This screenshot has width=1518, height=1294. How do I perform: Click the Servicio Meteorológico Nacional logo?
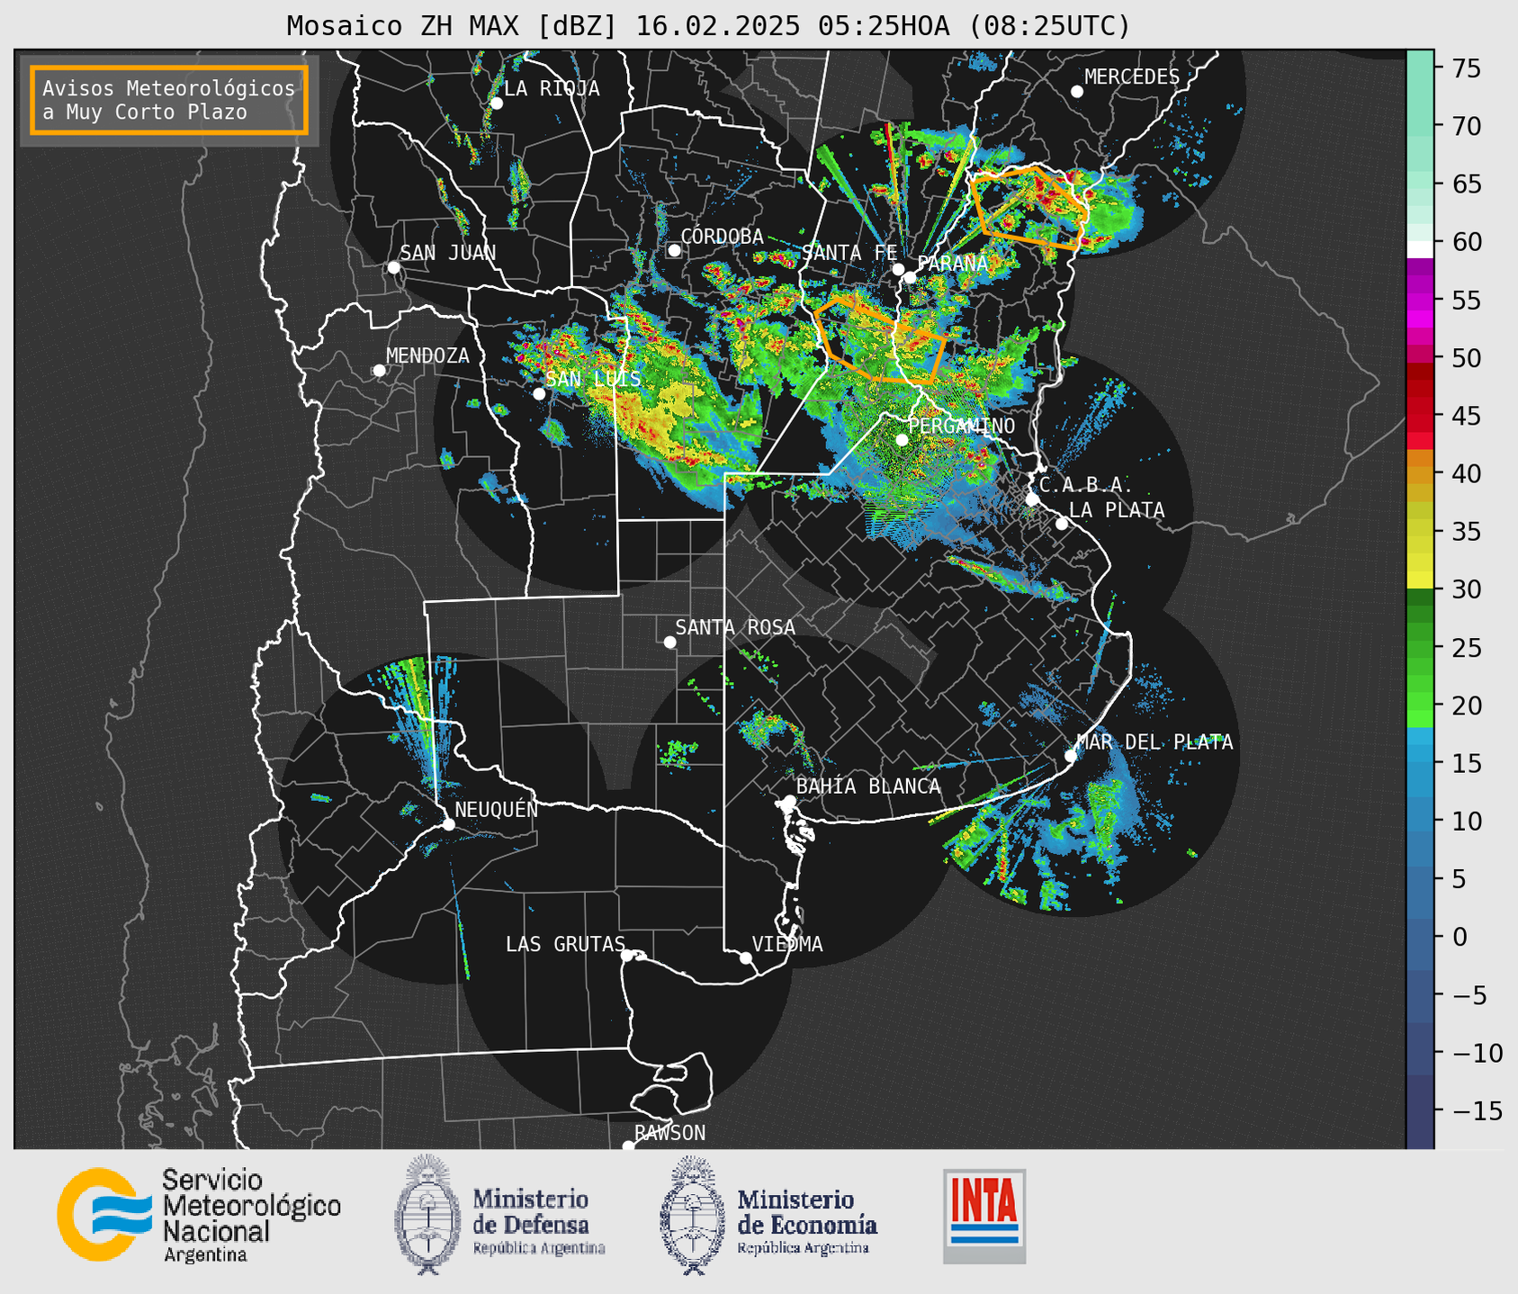[199, 1216]
